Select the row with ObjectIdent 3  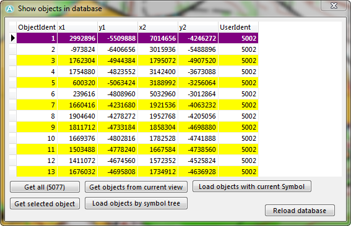(137, 61)
